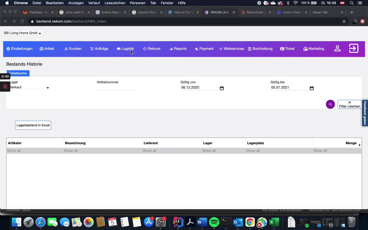Open calendar picker for Gültig bis
This screenshot has width=368, height=230.
312,88
